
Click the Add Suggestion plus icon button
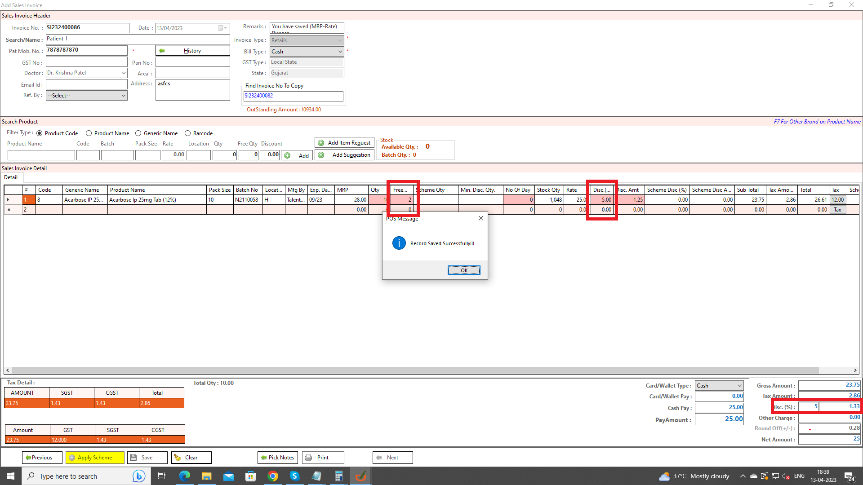[344, 155]
